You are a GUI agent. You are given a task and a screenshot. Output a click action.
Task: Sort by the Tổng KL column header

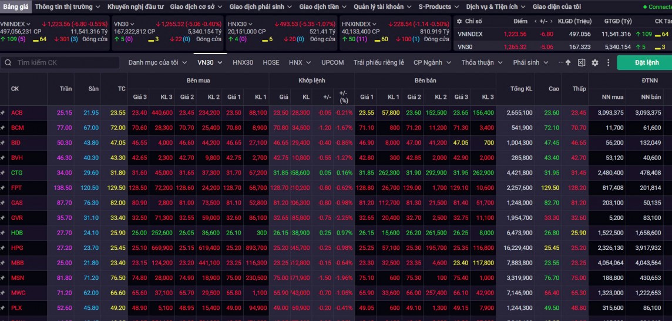point(521,89)
